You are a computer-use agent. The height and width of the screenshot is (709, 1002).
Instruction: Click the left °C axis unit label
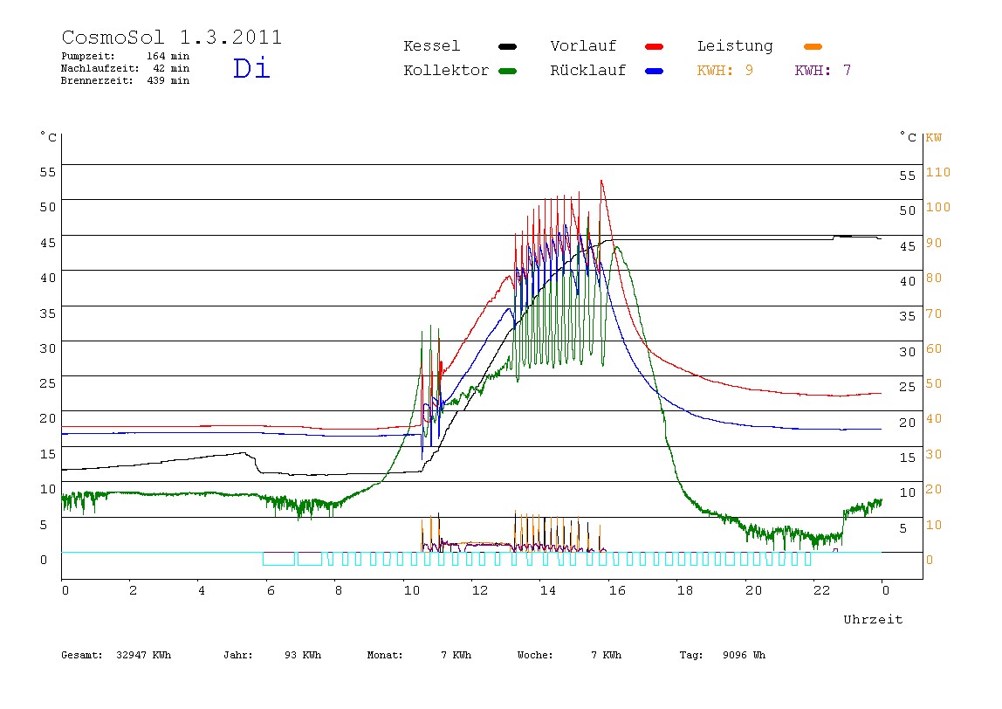pyautogui.click(x=49, y=137)
